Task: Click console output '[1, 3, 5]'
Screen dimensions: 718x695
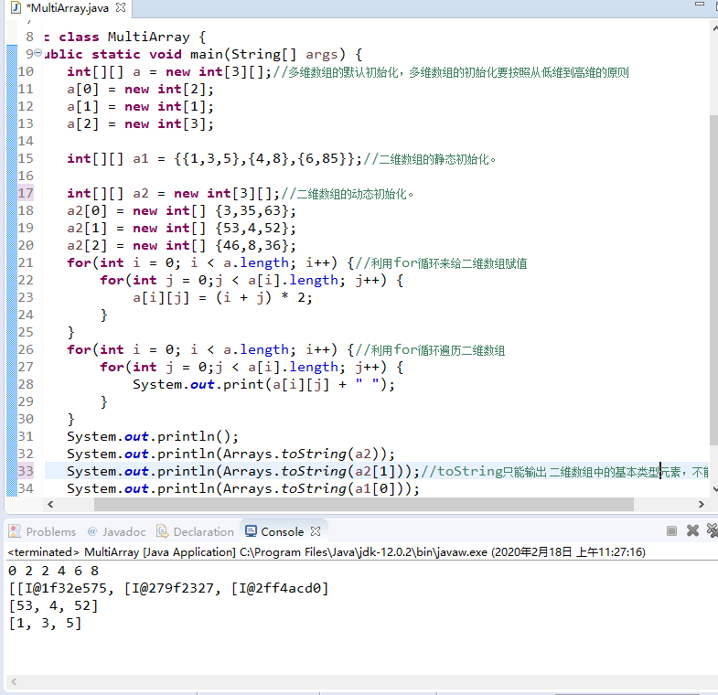Action: point(46,623)
